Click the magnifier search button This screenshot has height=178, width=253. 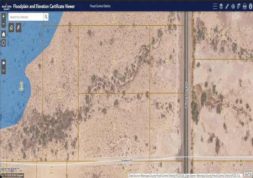point(46,17)
